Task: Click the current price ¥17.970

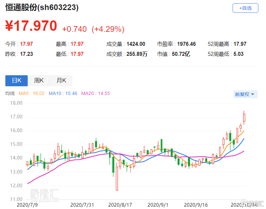Action: click(x=31, y=26)
